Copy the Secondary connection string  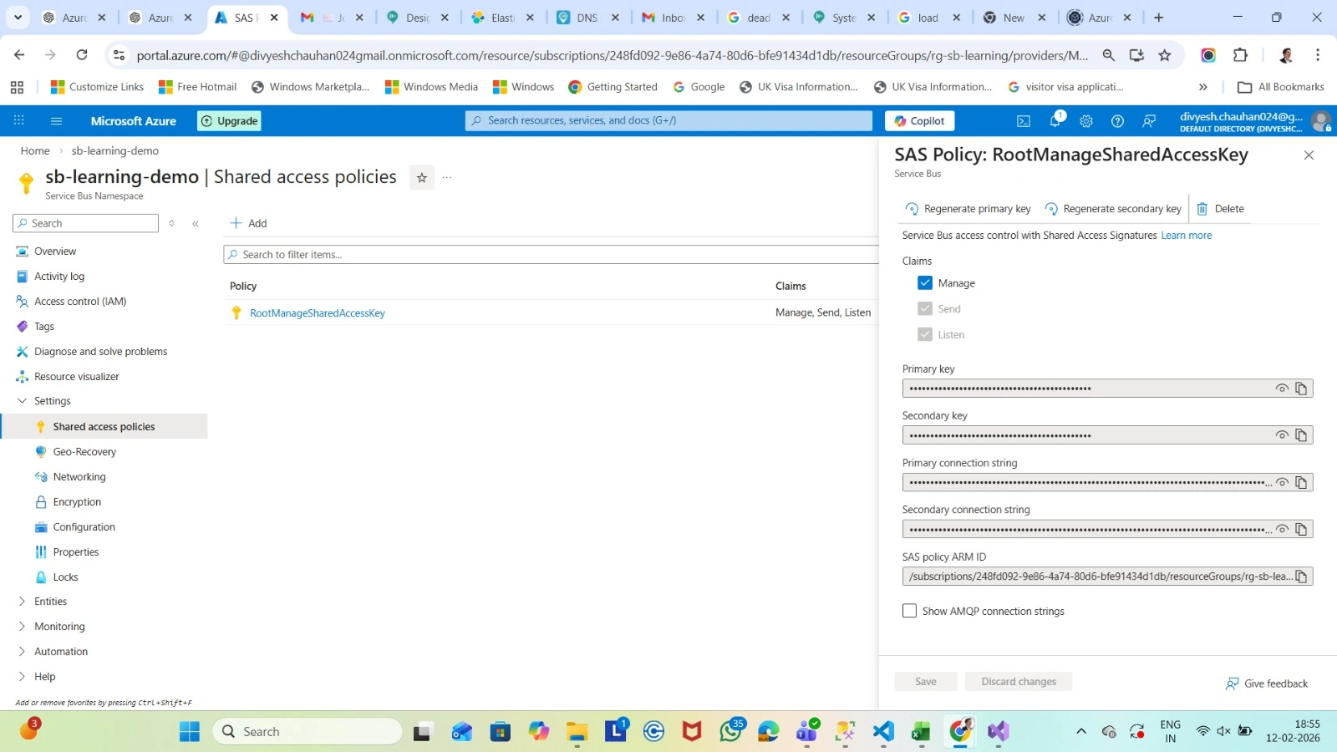pyautogui.click(x=1301, y=529)
